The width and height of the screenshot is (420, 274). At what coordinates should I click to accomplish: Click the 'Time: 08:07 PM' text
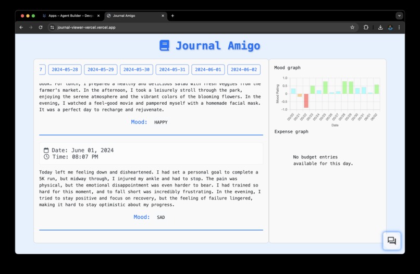coord(75,157)
